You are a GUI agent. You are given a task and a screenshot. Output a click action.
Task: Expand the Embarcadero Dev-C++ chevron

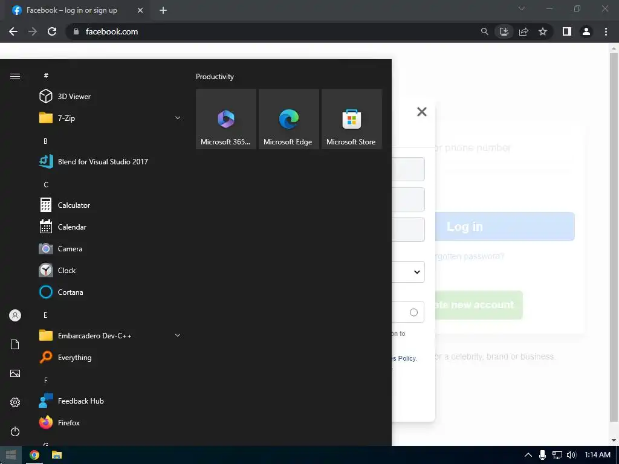(178, 335)
